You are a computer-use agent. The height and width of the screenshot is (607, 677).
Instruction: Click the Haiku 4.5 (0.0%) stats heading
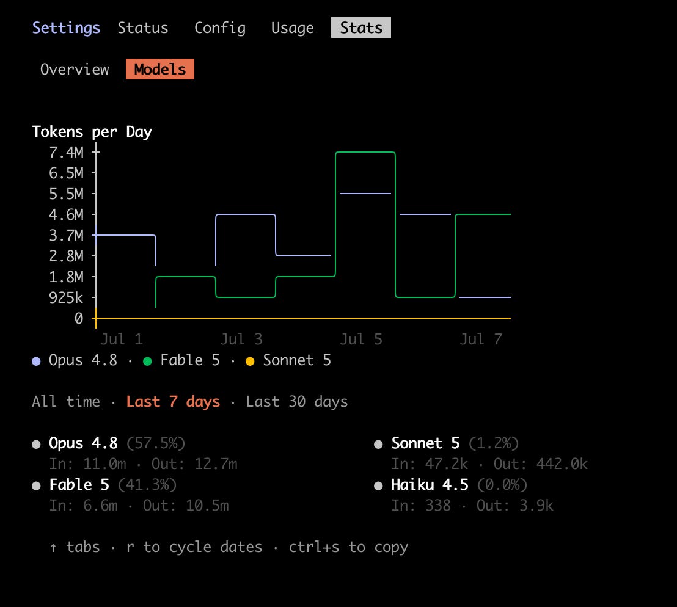[x=459, y=484]
